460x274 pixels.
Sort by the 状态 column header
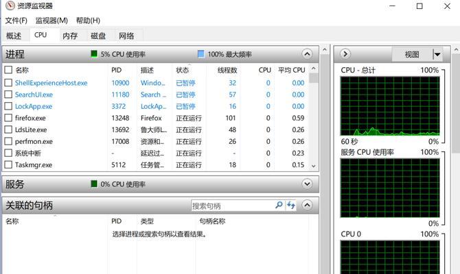[182, 70]
